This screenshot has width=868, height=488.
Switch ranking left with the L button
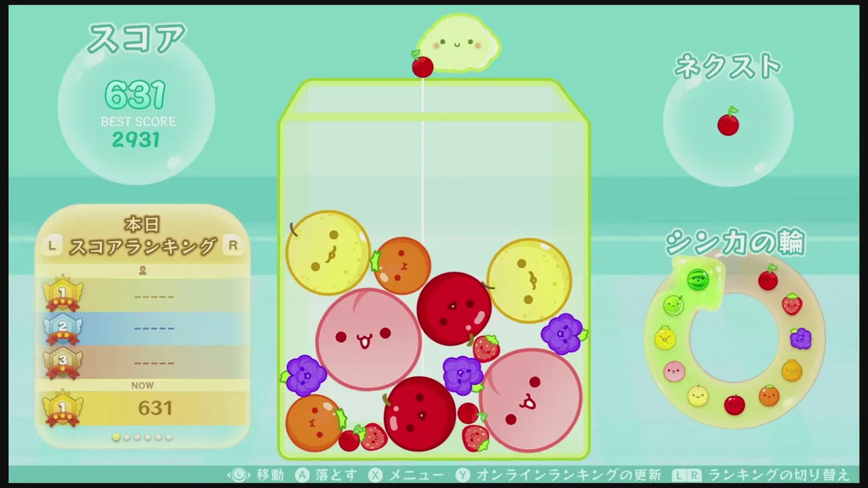click(52, 245)
